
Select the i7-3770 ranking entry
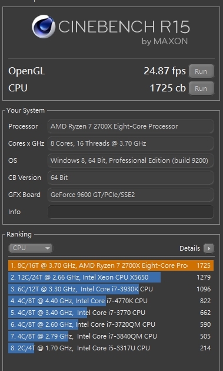pyautogui.click(x=111, y=313)
